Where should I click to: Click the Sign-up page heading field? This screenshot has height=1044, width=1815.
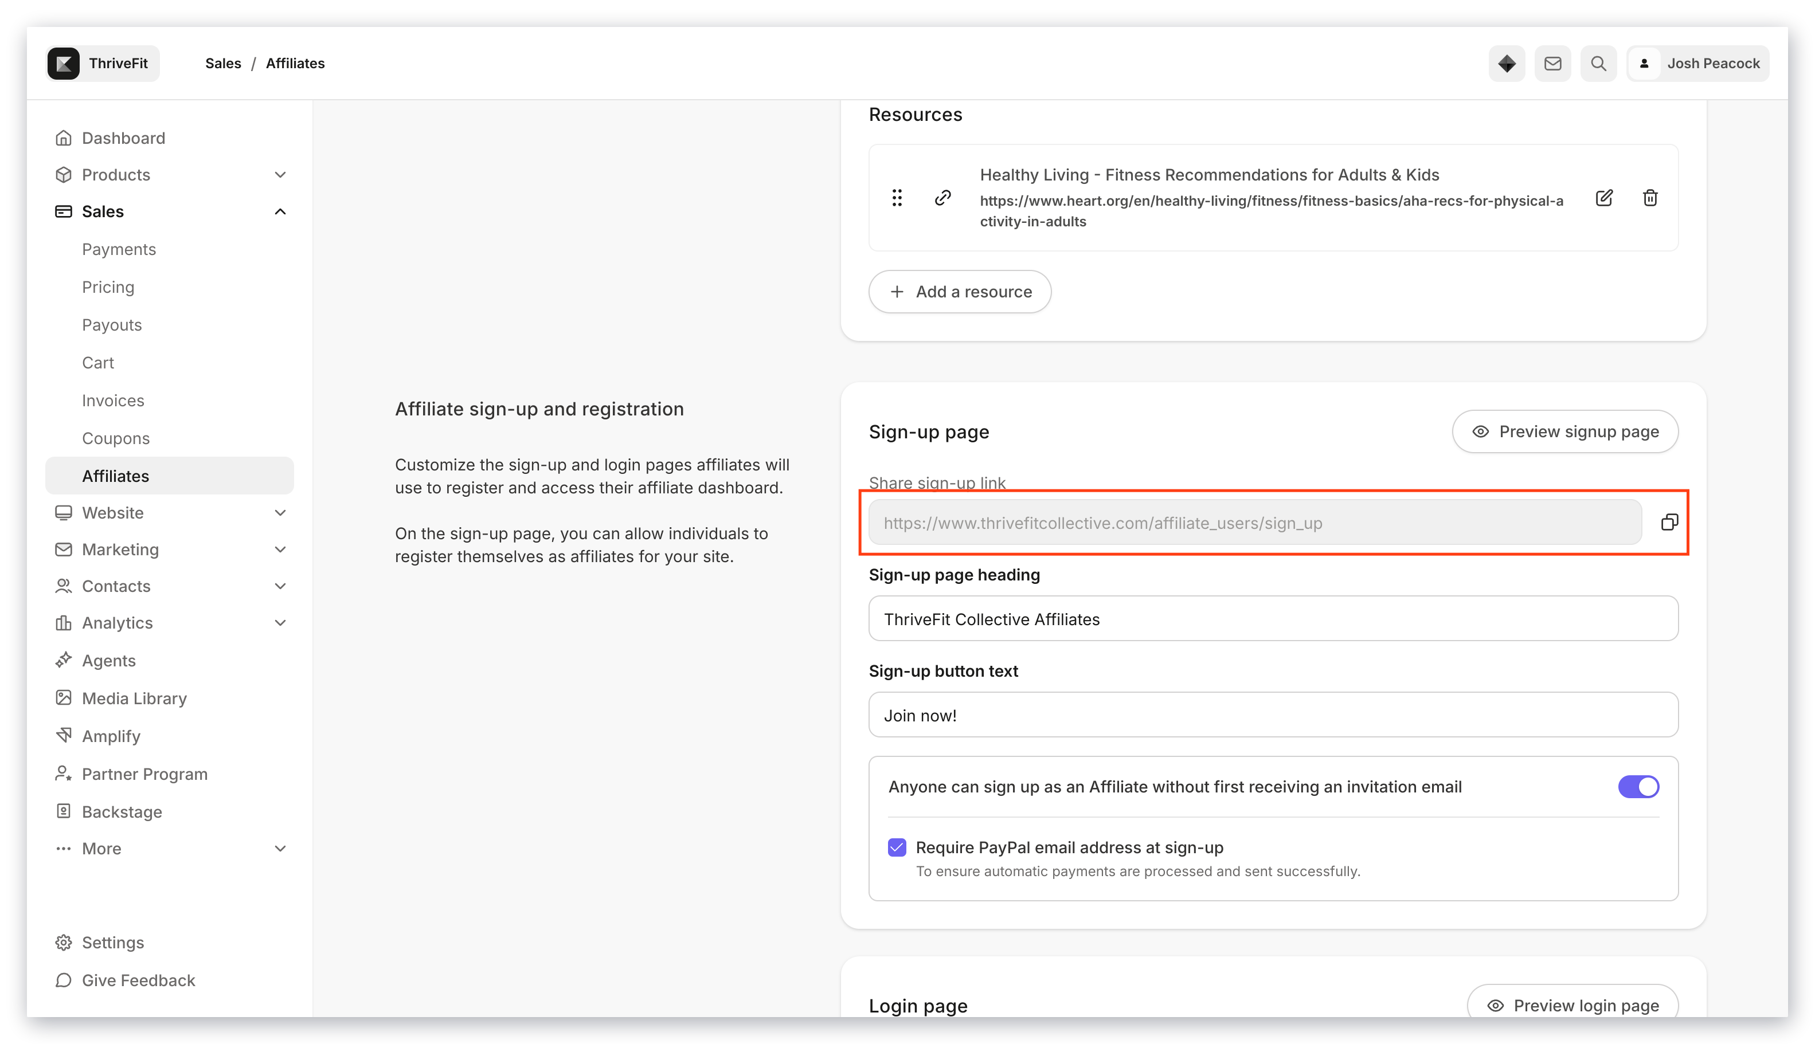point(1273,619)
